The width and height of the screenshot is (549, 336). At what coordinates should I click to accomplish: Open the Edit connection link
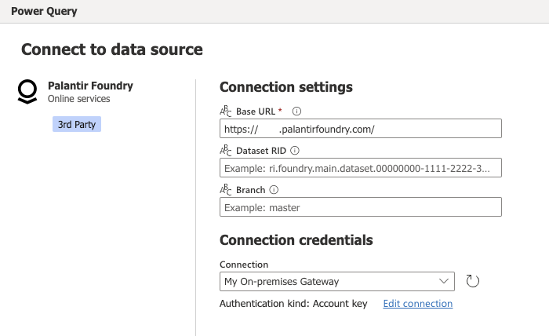coord(417,304)
